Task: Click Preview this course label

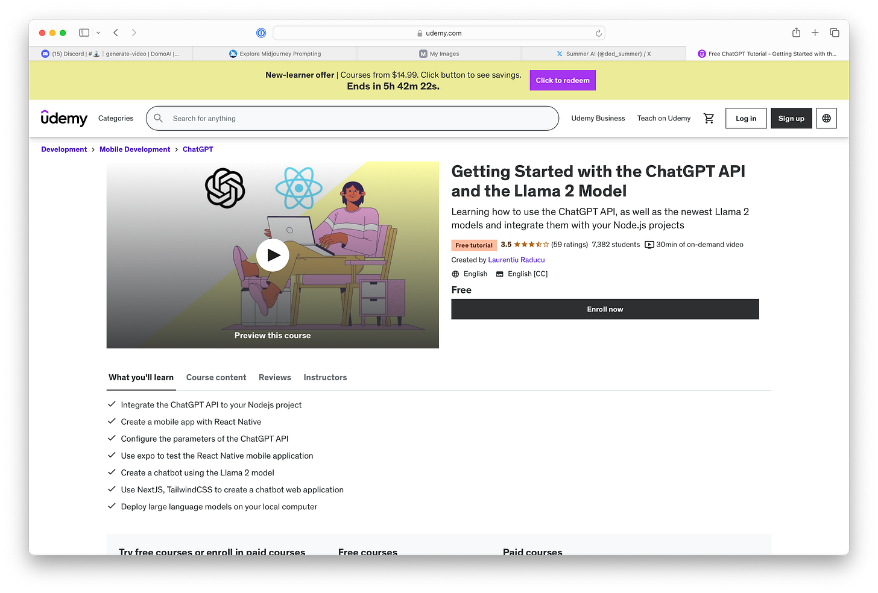Action: (273, 336)
